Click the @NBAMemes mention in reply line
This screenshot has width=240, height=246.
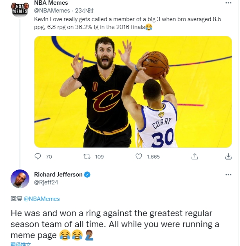tap(42, 199)
